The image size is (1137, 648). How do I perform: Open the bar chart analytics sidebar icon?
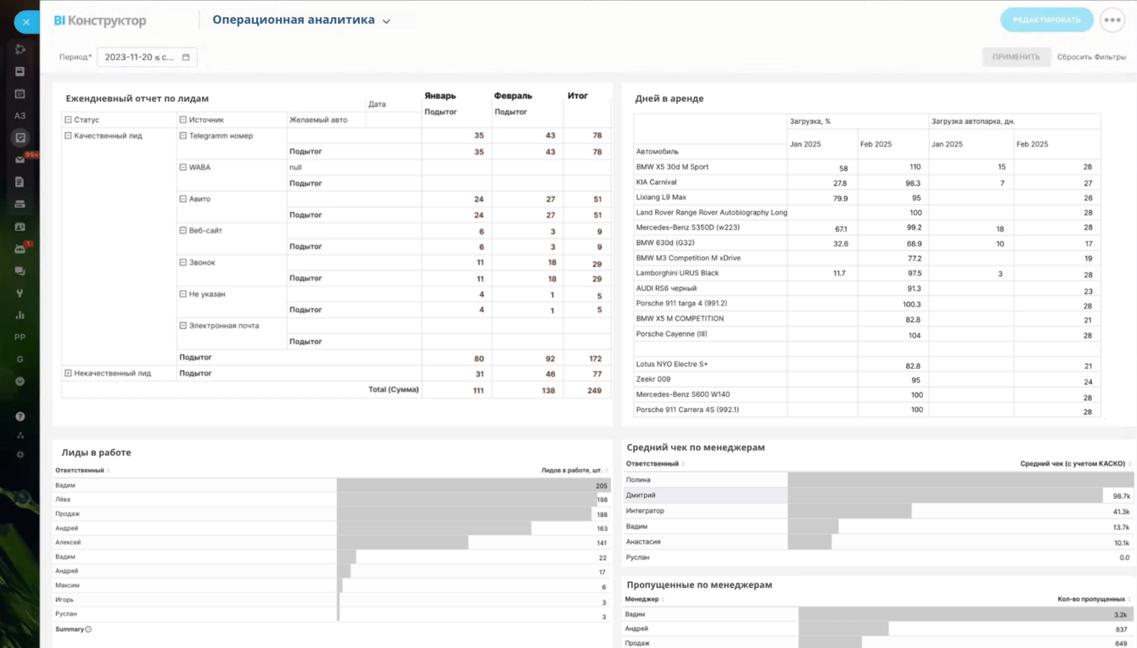click(20, 315)
